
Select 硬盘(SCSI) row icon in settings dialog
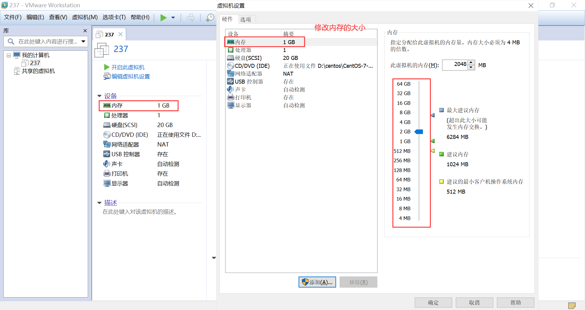pyautogui.click(x=231, y=58)
